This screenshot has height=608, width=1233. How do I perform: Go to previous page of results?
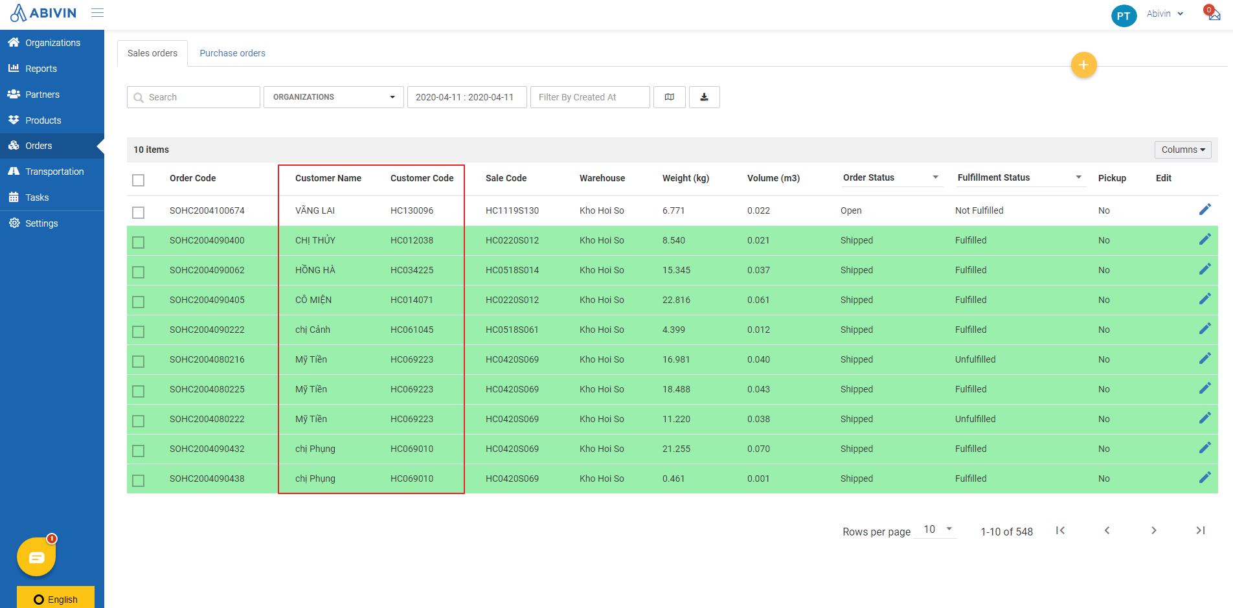pos(1107,530)
